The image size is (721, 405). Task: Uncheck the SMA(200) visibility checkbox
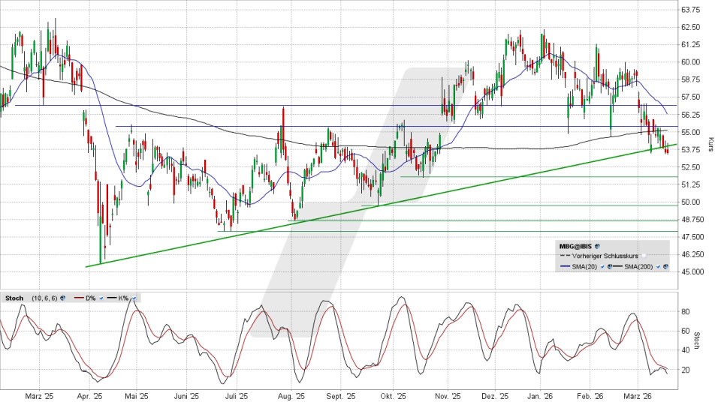point(658,267)
